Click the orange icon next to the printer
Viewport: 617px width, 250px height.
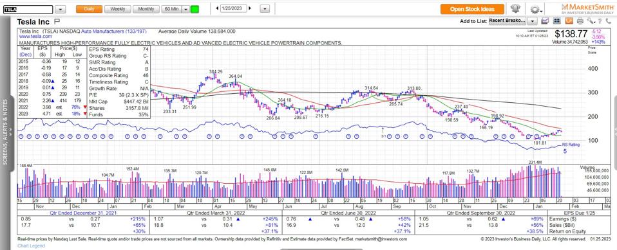click(569, 21)
